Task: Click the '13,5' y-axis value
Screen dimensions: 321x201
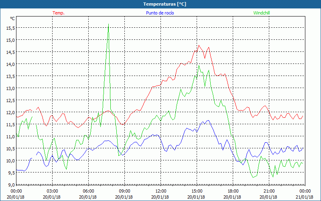Action: 10,76
